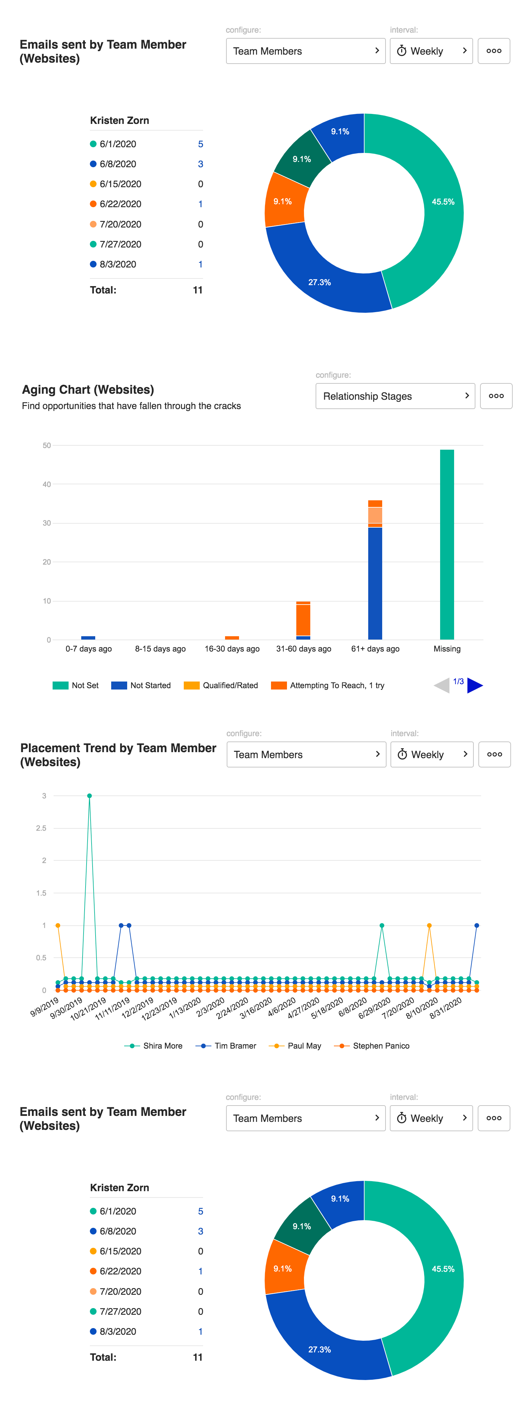This screenshot has height=1427, width=532.
Task: Click the chevron on Relationship Stages selector
Action: pyautogui.click(x=467, y=395)
